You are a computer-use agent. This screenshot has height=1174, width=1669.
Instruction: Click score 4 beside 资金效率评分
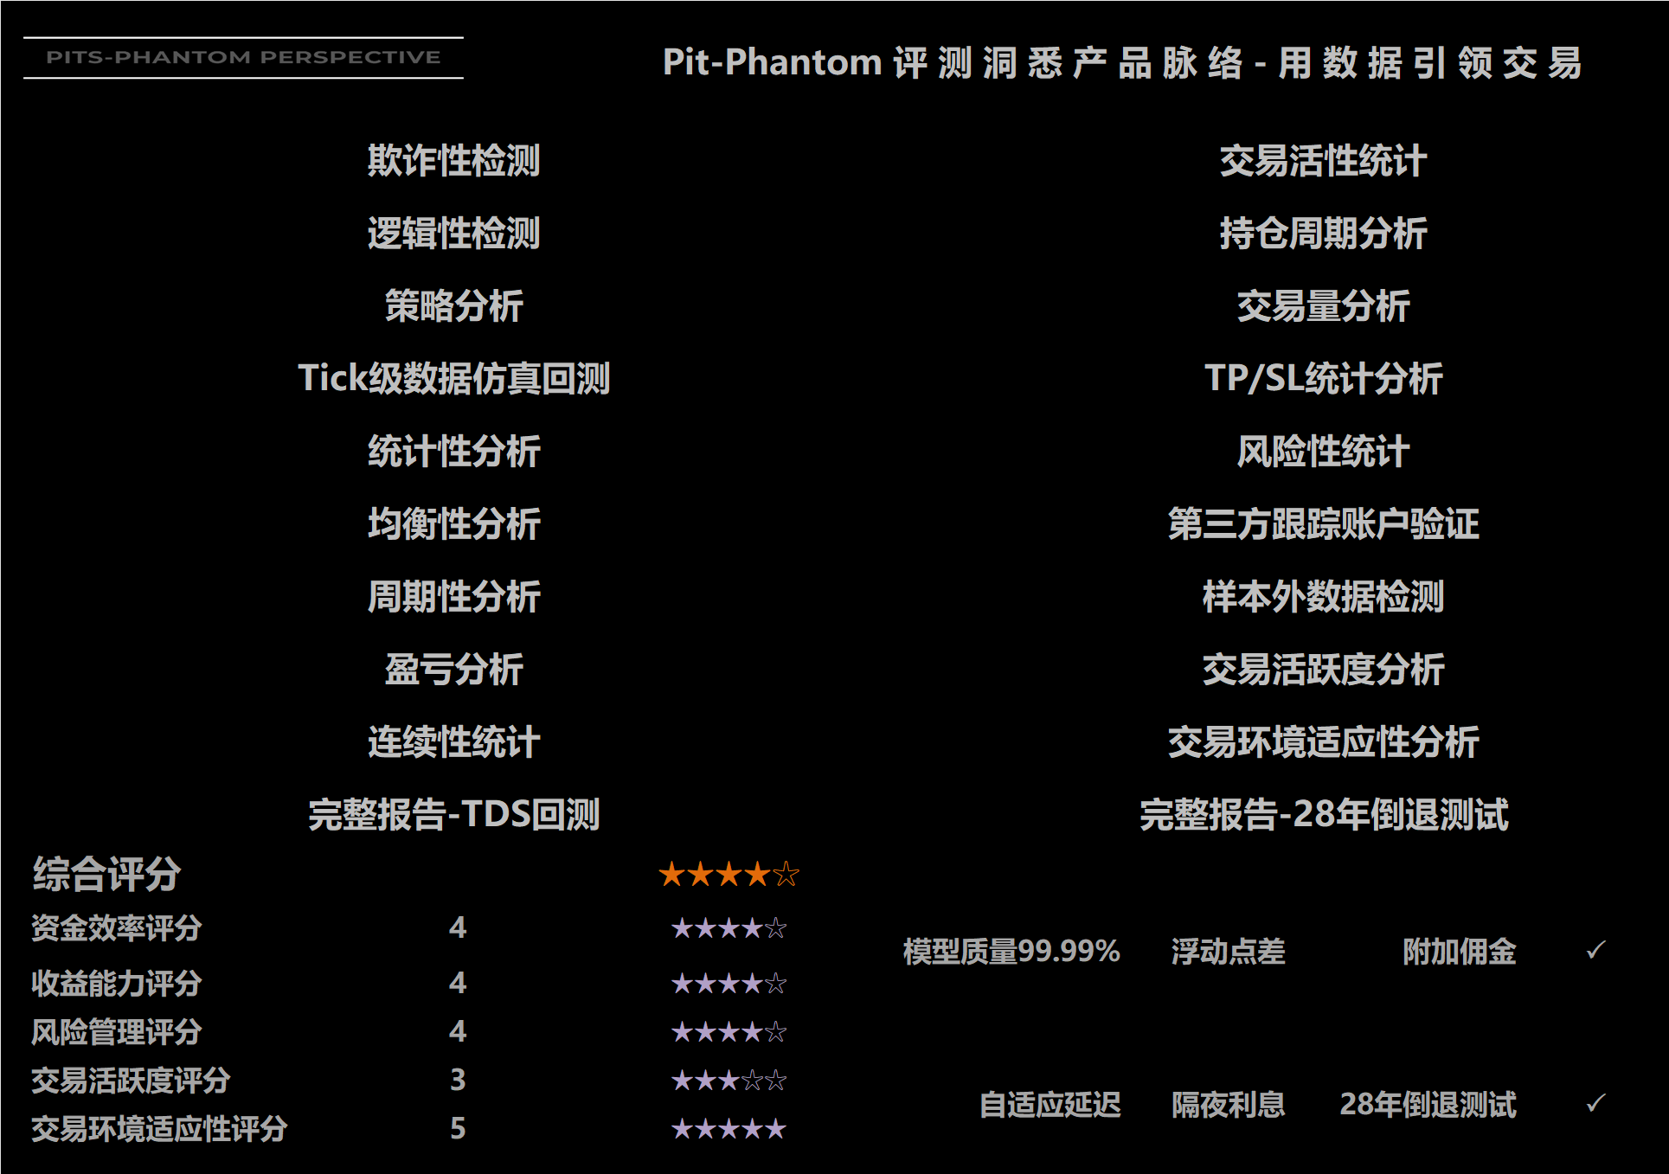pyautogui.click(x=458, y=928)
